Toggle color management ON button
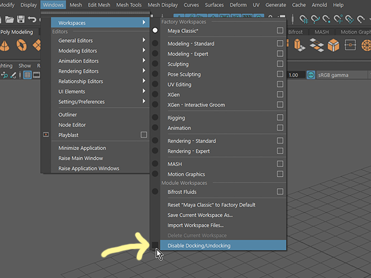 pyautogui.click(x=311, y=75)
